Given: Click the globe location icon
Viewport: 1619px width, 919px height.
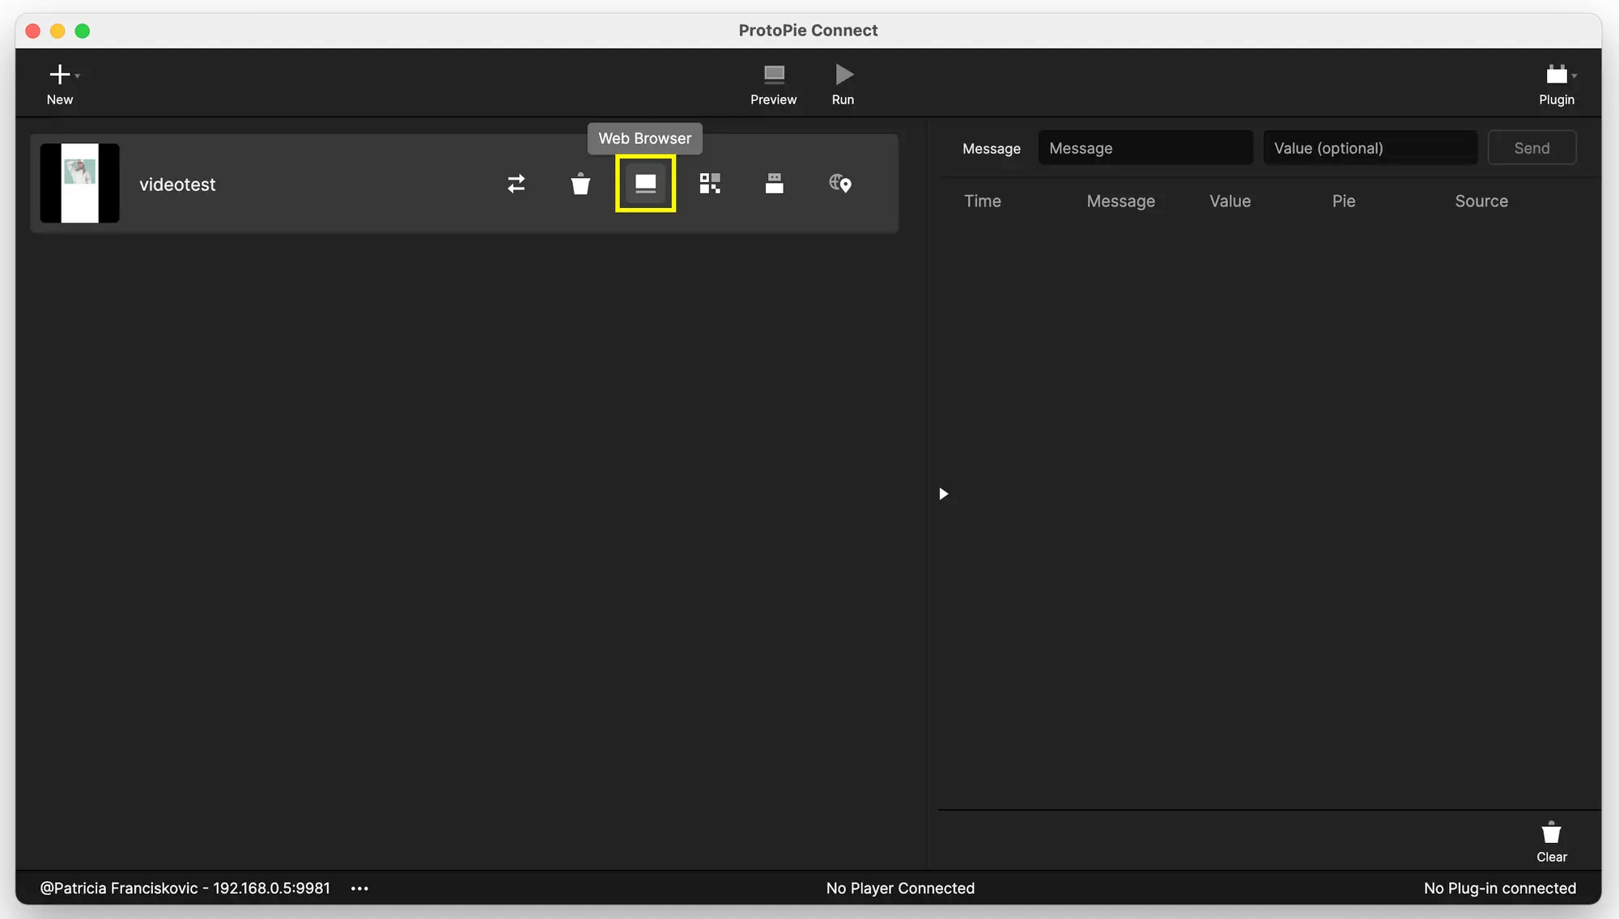Looking at the screenshot, I should (839, 184).
